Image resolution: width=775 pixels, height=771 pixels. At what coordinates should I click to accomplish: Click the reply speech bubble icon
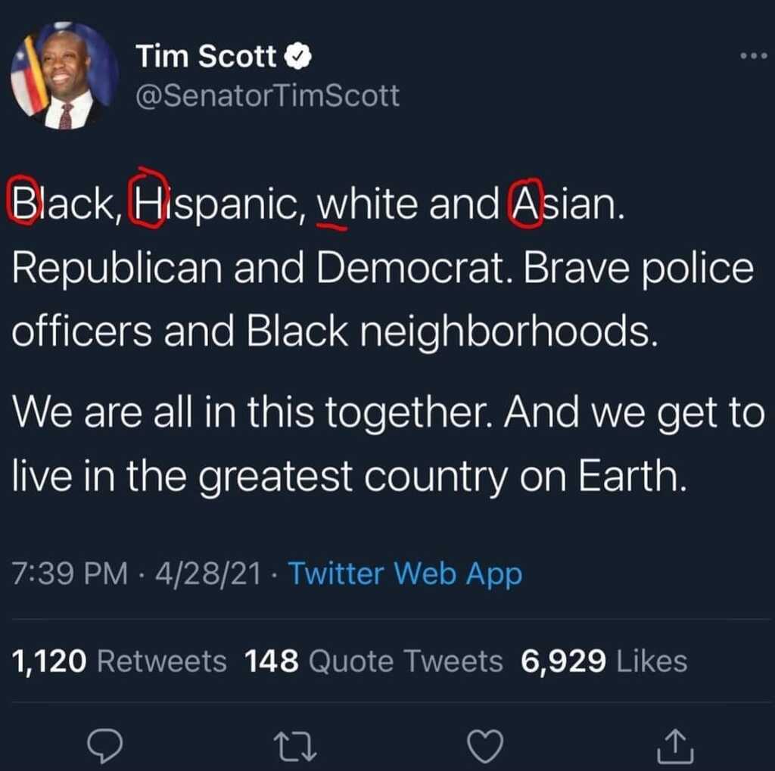point(104,745)
